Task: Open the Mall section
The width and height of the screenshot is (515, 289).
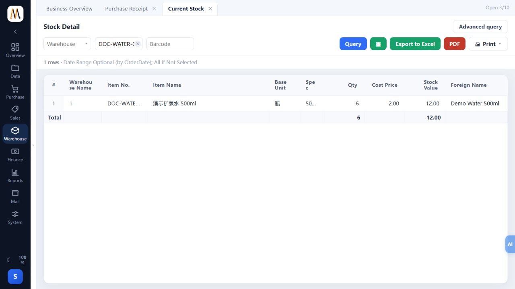Action: pos(15,196)
